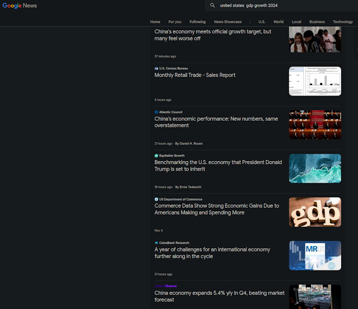358x309 pixels.
Task: Open the Local section tab
Action: [x=296, y=22]
